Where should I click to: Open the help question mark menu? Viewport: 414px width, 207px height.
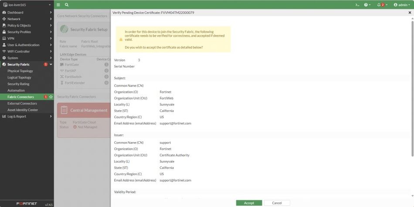click(x=367, y=5)
